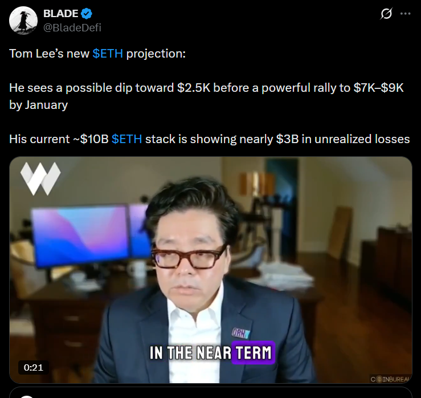Click the tweet text line 'by January'
This screenshot has height=398, width=421.
(38, 105)
